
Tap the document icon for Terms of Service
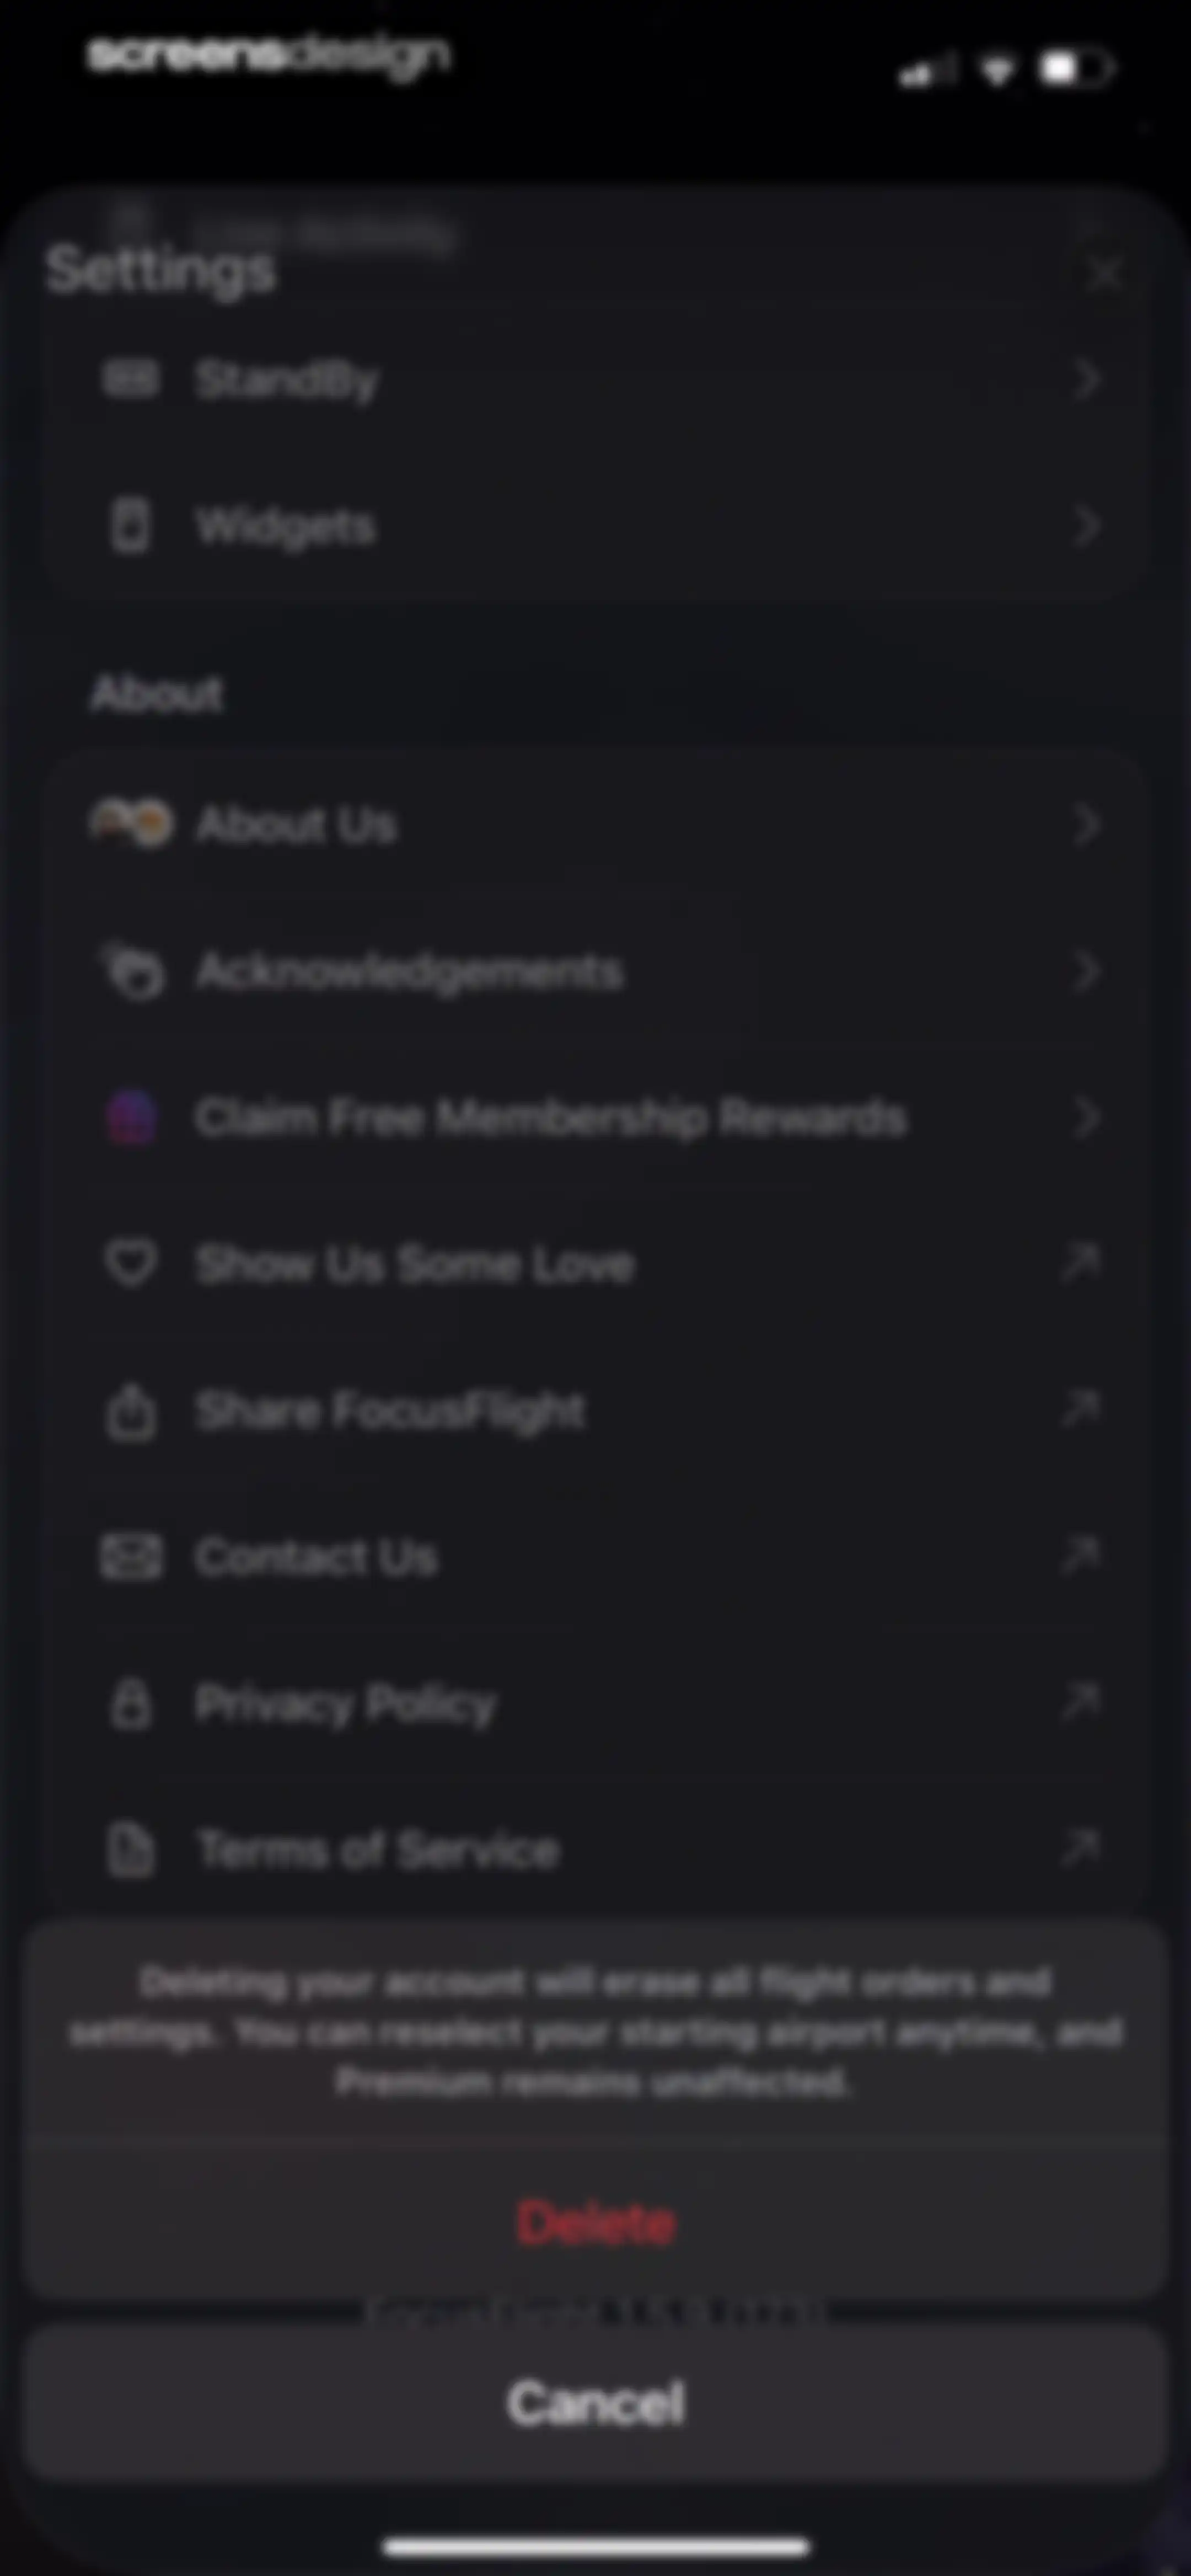(131, 1849)
